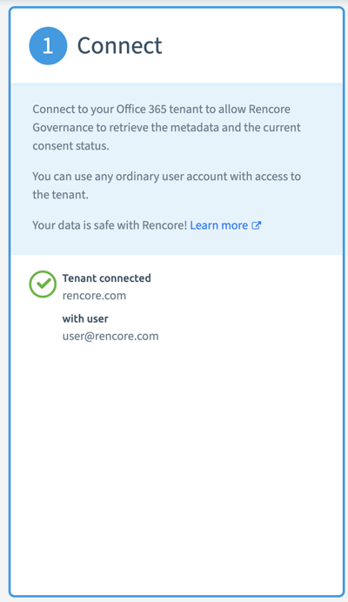Image resolution: width=348 pixels, height=602 pixels.
Task: Click the 'Connect to your Office 365 tenant' line
Action: click(x=161, y=109)
